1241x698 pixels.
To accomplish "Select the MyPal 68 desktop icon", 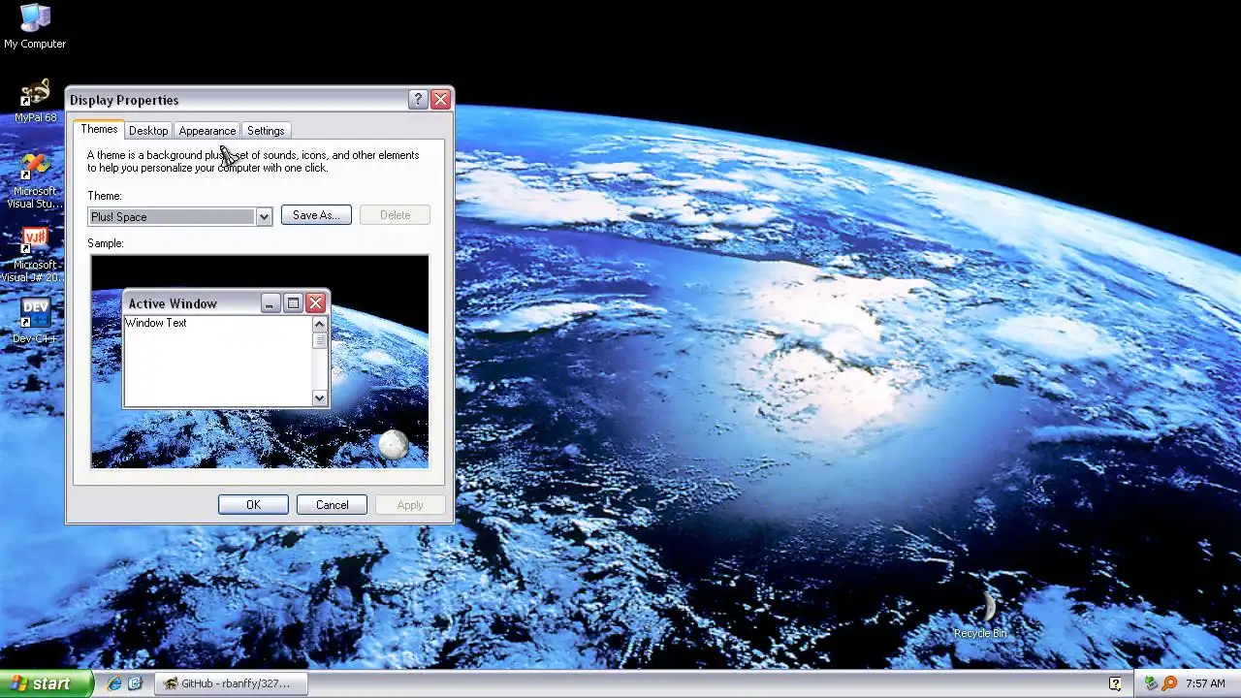I will tap(35, 101).
